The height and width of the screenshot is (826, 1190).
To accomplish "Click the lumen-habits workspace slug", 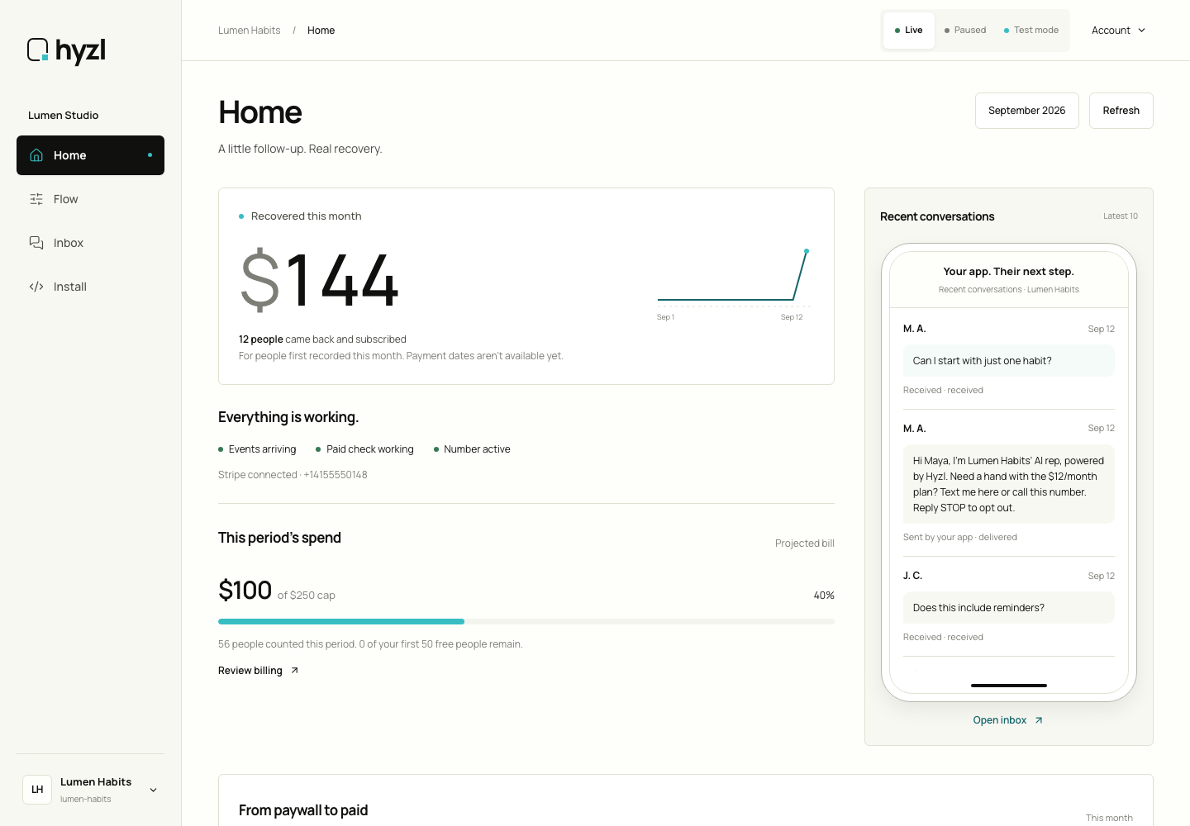I will point(85,800).
